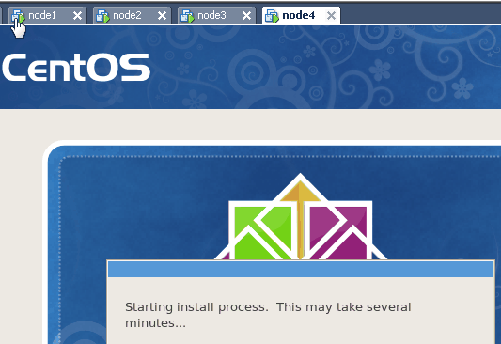
Task: Click the node4 running VM icon
Action: click(272, 16)
